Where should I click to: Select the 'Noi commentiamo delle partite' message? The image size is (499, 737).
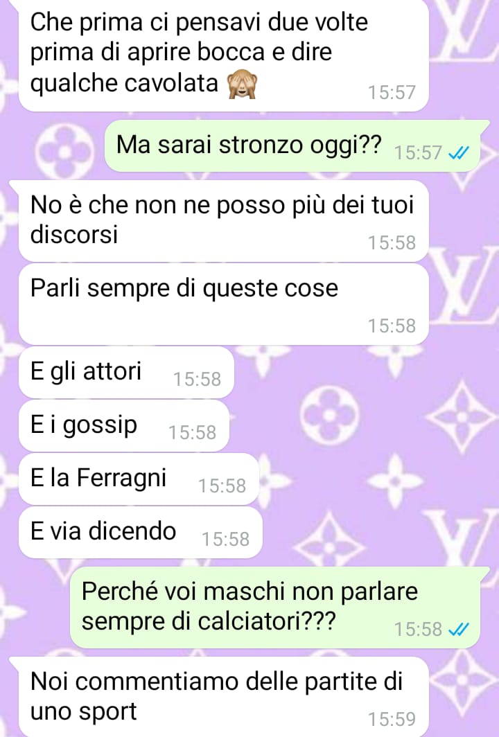[x=223, y=697]
